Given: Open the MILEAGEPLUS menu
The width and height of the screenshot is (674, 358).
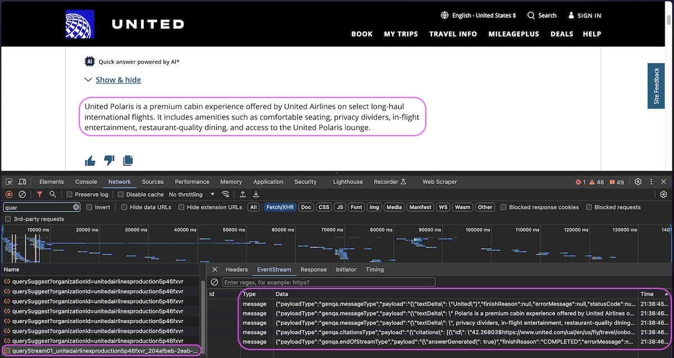Looking at the screenshot, I should [x=514, y=34].
